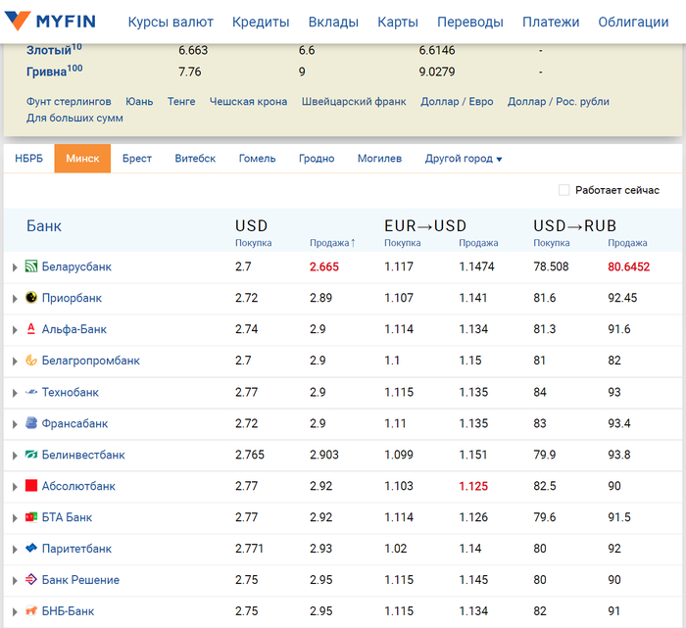Switch to the Брест city tab
The height and width of the screenshot is (628, 686).
click(137, 159)
